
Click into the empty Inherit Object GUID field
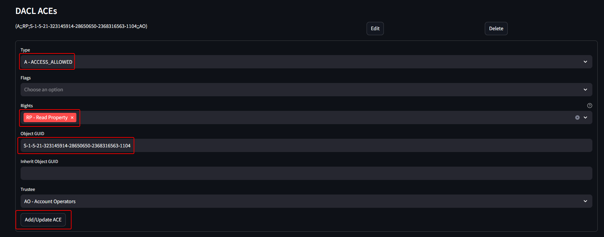point(306,173)
